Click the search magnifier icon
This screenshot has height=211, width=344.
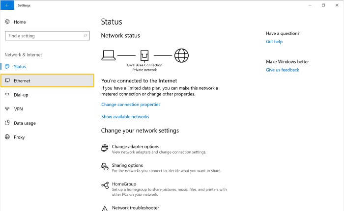(x=86, y=35)
